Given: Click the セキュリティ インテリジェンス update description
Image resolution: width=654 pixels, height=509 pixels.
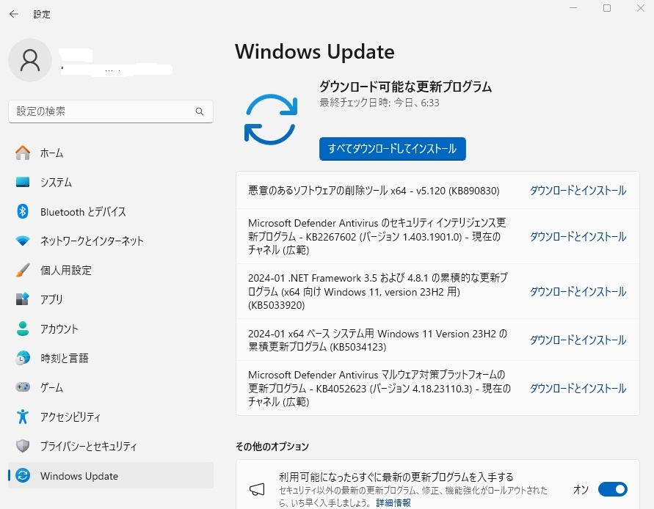Looking at the screenshot, I should coord(377,236).
